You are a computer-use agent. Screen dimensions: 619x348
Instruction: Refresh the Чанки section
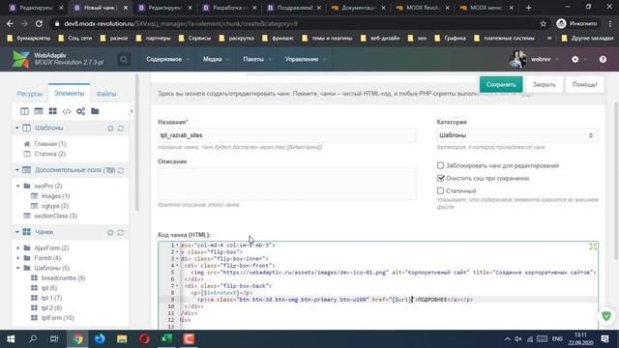(120, 233)
